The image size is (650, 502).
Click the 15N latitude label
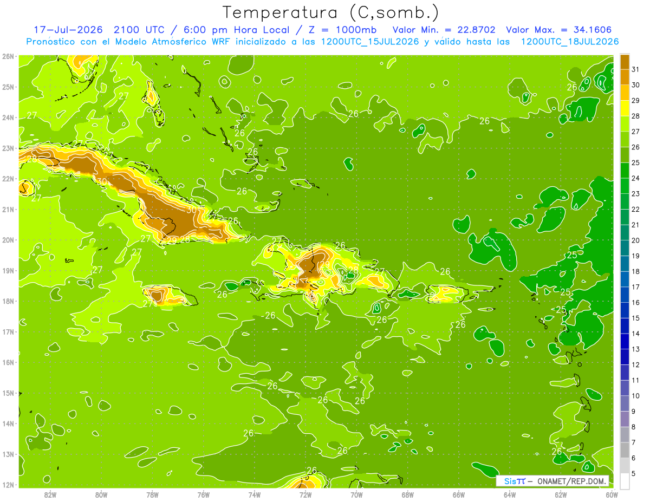click(x=8, y=393)
